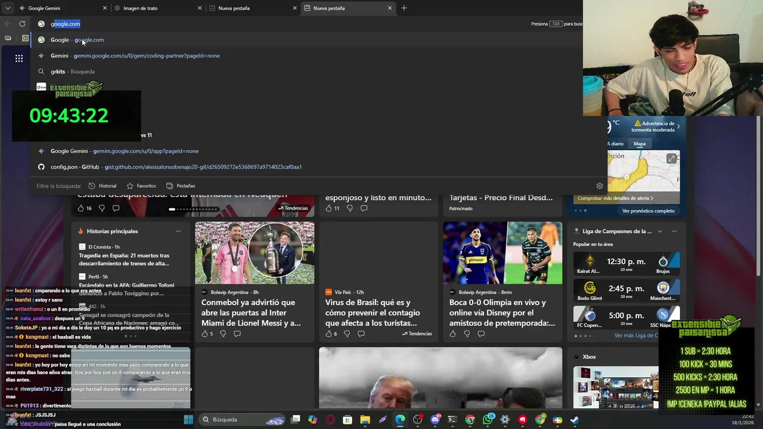This screenshot has height=429, width=763.
Task: Open Boca 0-0 Olimpia article
Action: click(x=502, y=313)
